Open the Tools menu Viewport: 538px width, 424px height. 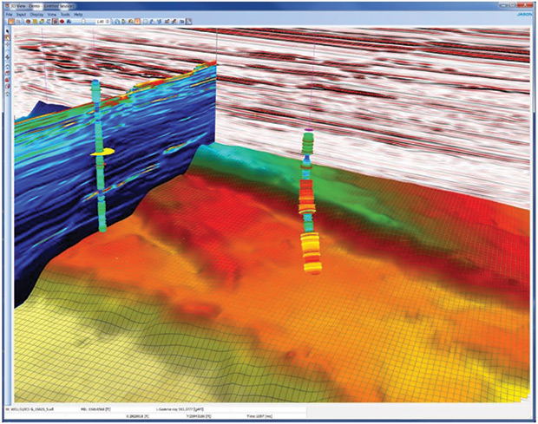[66, 15]
